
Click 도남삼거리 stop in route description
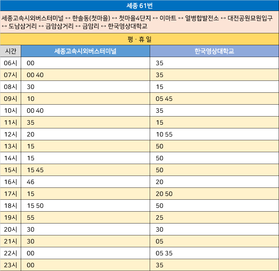(x=23, y=26)
